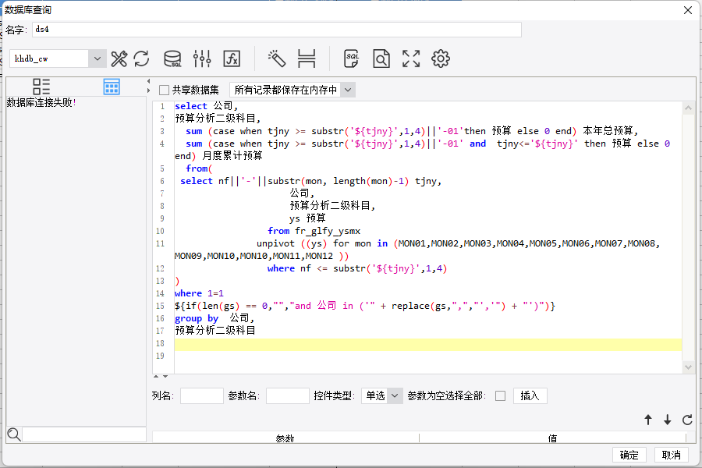Viewport: 702px width, 468px height.
Task: Click the down triangle below the editor
Action: point(165,377)
